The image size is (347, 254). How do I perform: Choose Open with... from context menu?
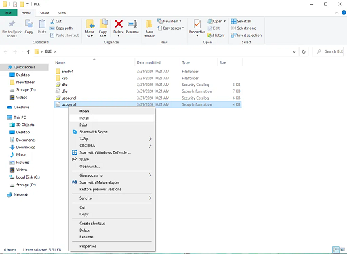(x=112, y=167)
